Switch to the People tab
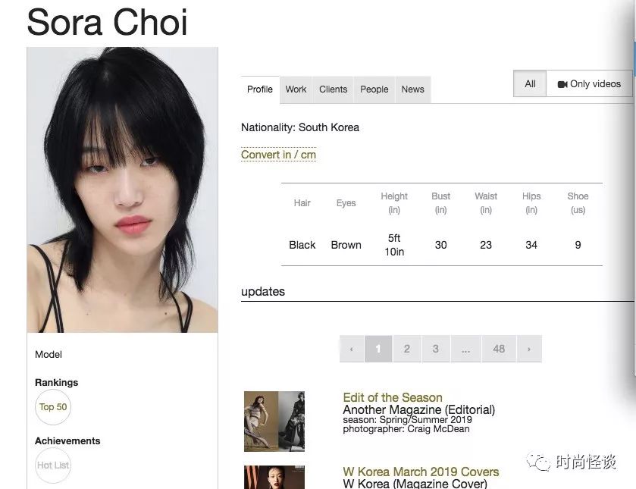This screenshot has width=636, height=489. click(x=374, y=89)
